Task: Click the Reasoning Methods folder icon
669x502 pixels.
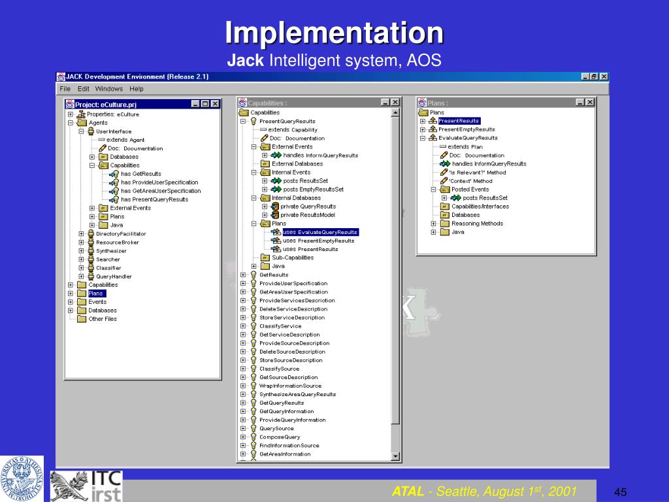Action: [445, 224]
